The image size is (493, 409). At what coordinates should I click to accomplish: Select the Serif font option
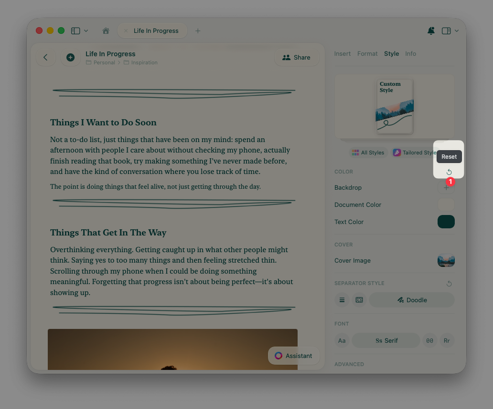pyautogui.click(x=386, y=341)
